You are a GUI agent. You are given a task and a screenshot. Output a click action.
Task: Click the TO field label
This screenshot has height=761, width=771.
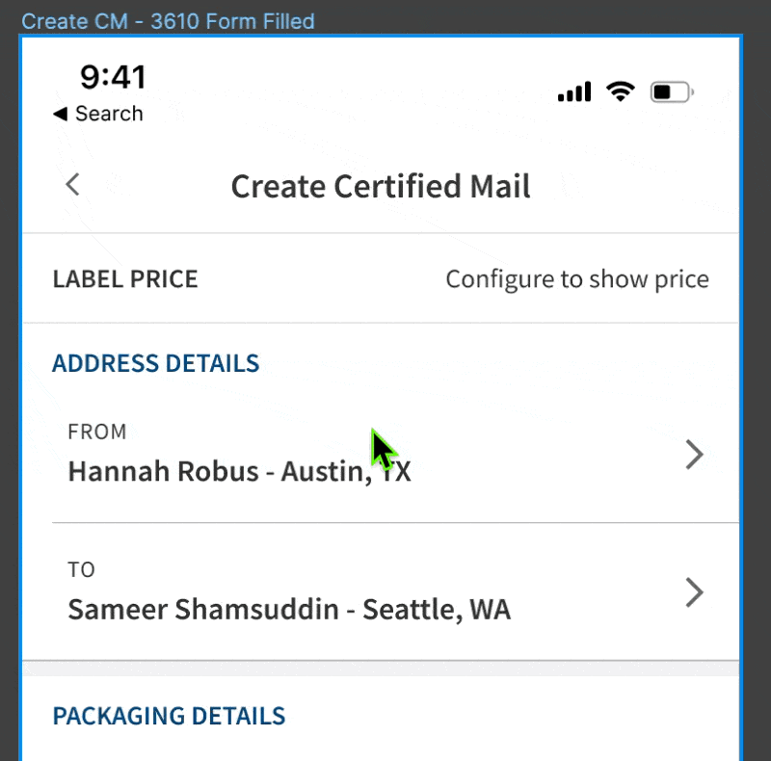tap(81, 569)
